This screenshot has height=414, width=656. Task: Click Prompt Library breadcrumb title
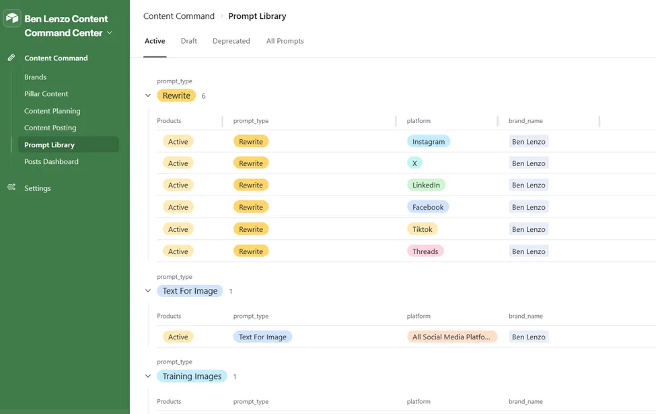point(257,16)
